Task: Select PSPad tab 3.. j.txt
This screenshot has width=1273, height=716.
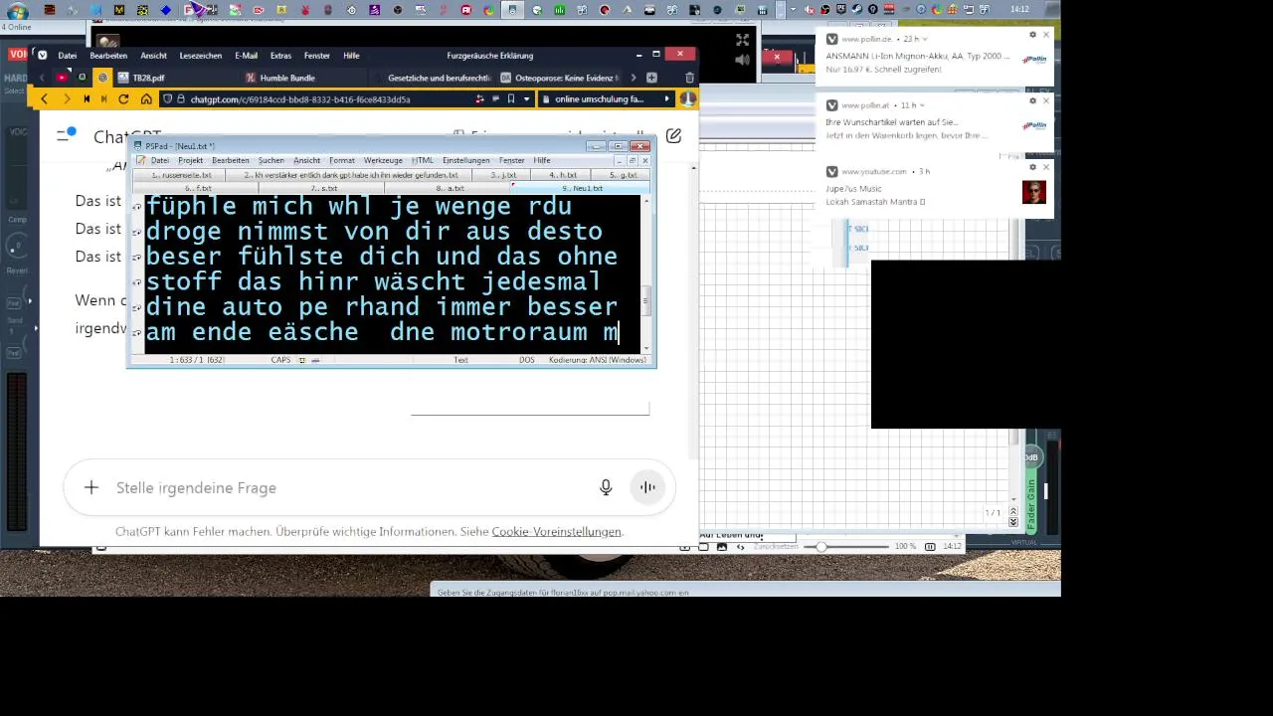Action: [503, 175]
